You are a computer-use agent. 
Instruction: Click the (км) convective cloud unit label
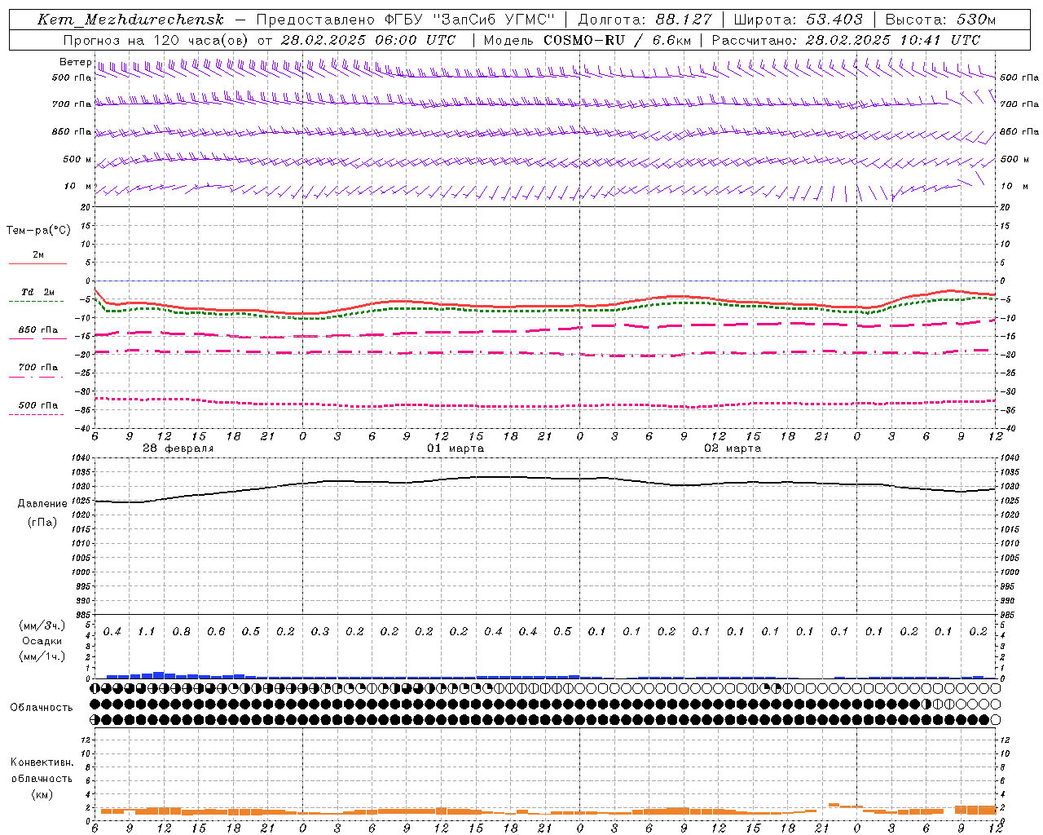pos(42,794)
